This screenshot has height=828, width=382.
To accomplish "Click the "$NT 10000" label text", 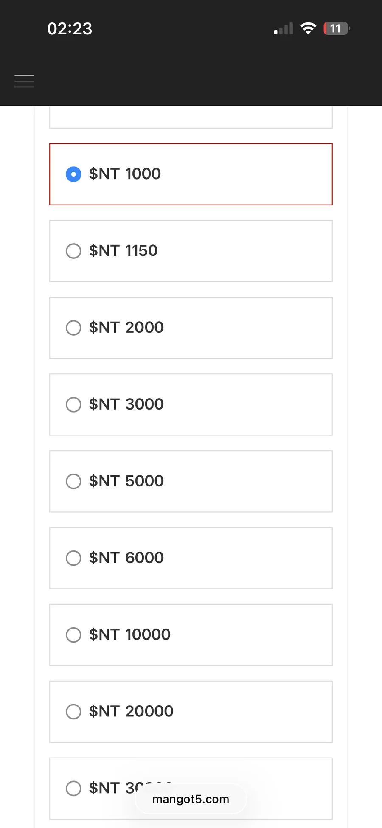I will [129, 635].
